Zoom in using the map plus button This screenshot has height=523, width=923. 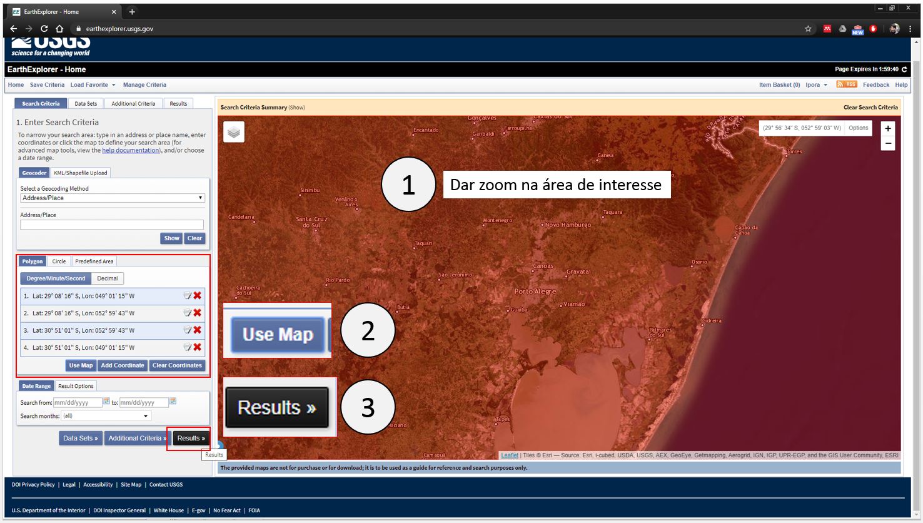click(887, 128)
